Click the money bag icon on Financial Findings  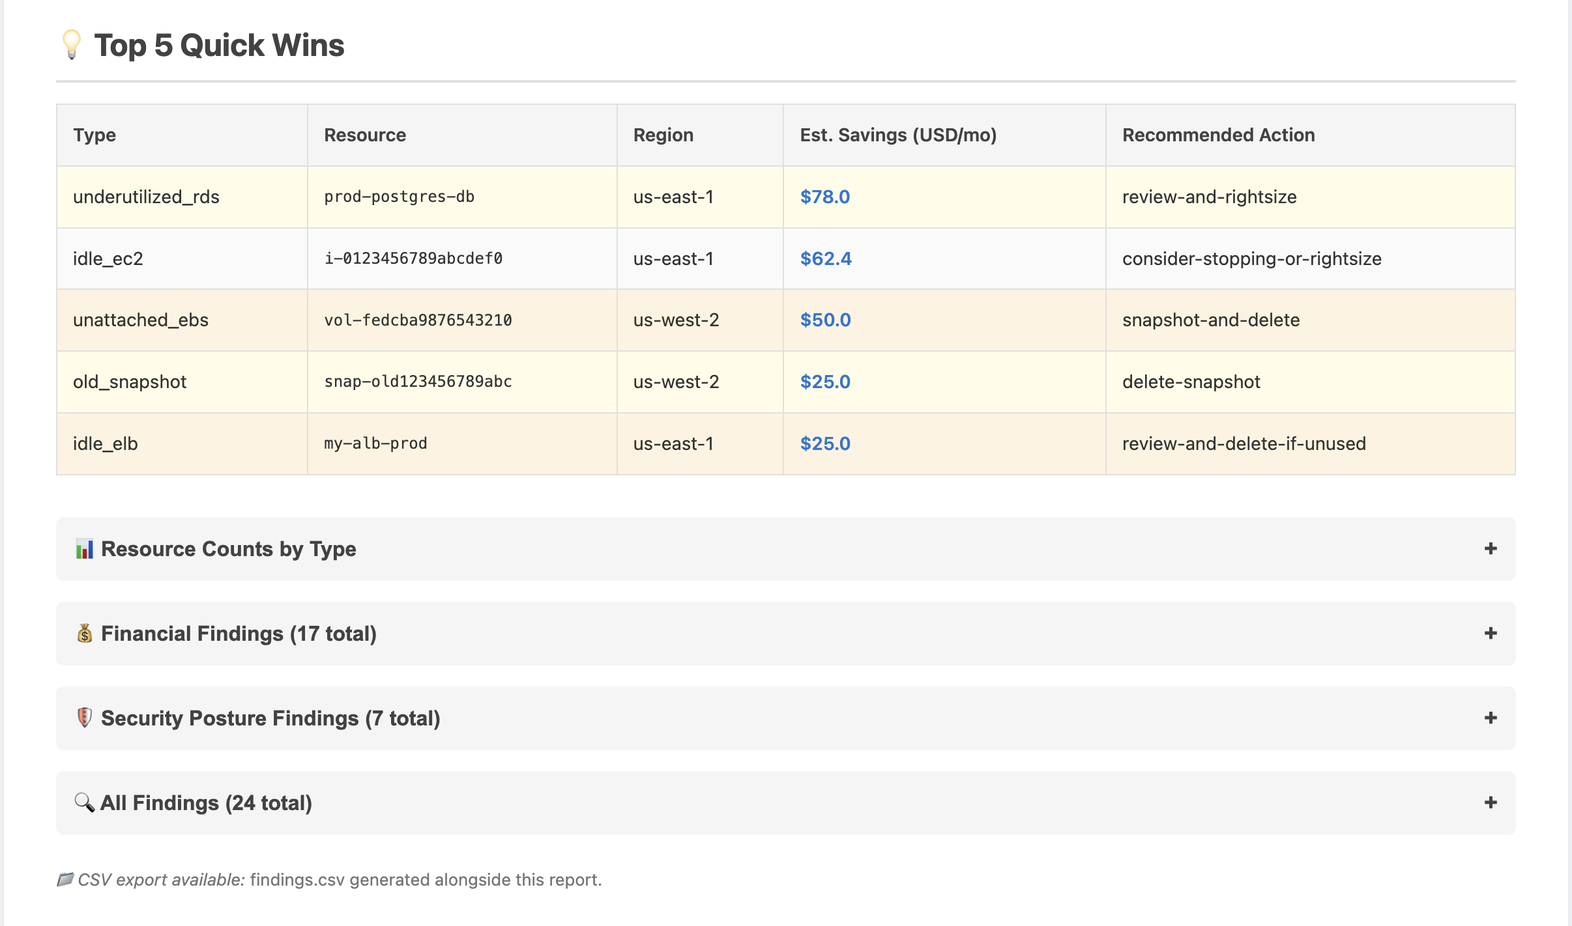84,633
